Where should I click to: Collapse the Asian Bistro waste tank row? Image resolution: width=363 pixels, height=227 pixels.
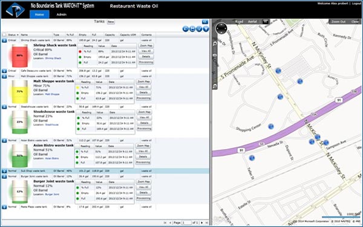(4, 141)
